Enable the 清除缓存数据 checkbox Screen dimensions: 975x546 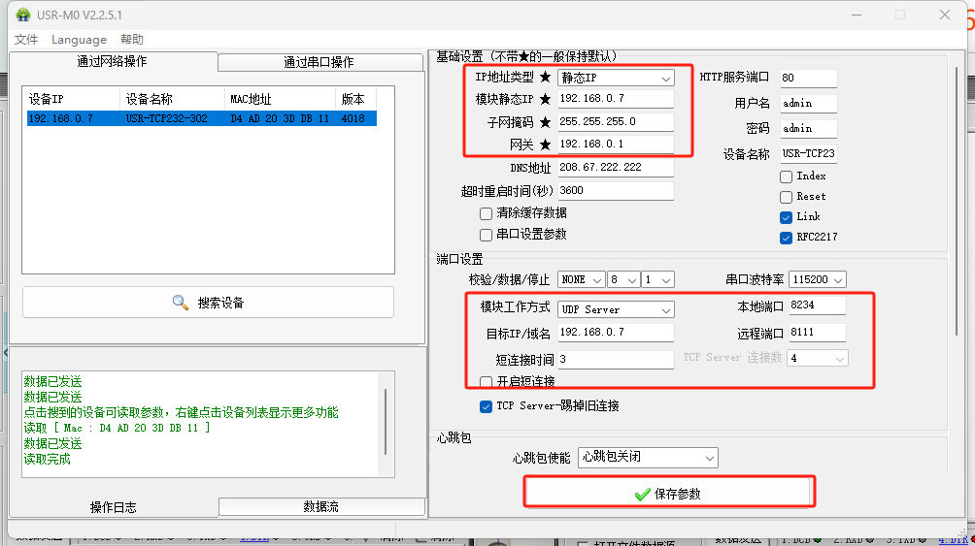tap(487, 213)
